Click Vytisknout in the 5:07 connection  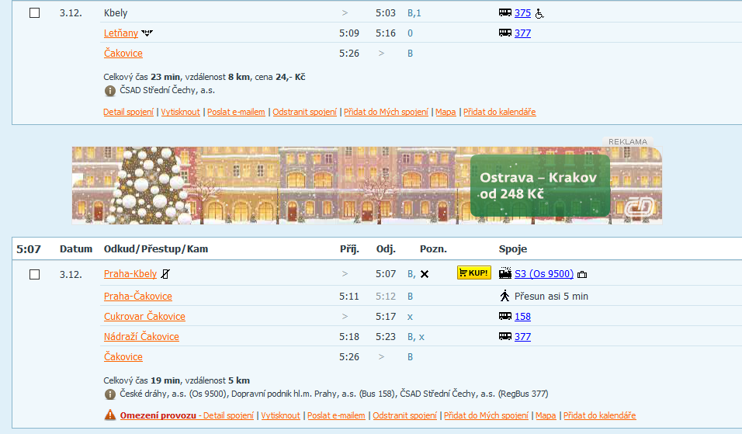(281, 415)
